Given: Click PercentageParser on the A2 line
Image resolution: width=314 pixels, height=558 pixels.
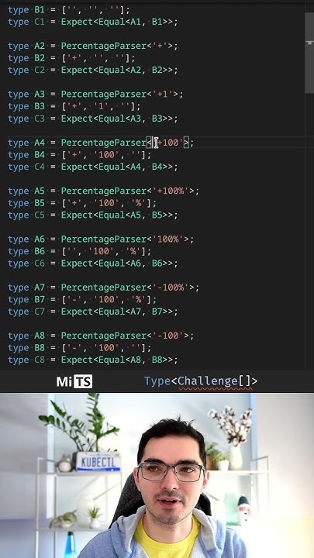Looking at the screenshot, I should (x=104, y=46).
